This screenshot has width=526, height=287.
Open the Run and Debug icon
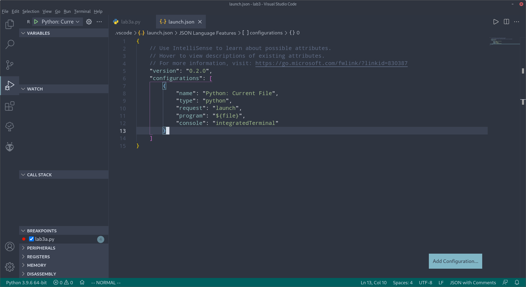[x=10, y=85]
